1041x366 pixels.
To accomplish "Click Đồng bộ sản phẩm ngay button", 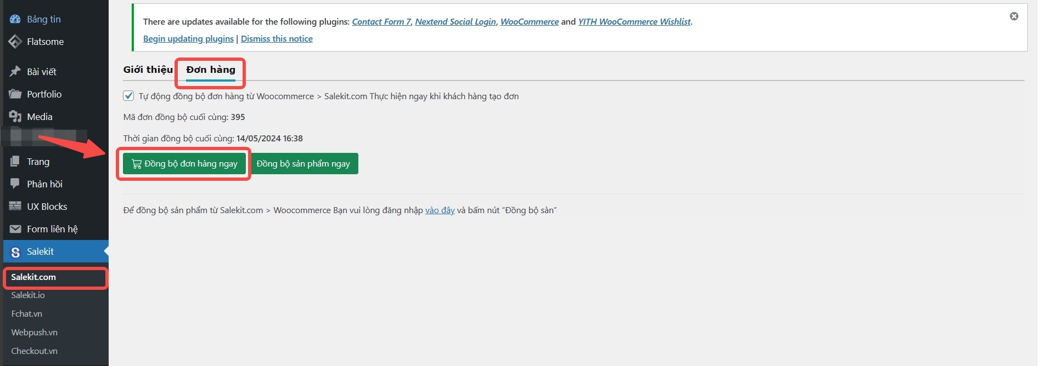I will tap(303, 164).
